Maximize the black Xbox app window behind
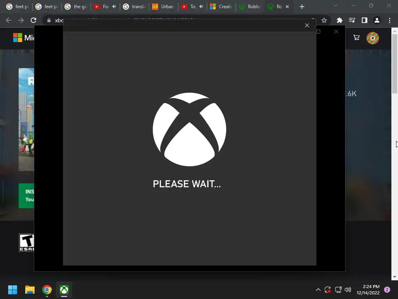398x299 pixels. pos(318,32)
